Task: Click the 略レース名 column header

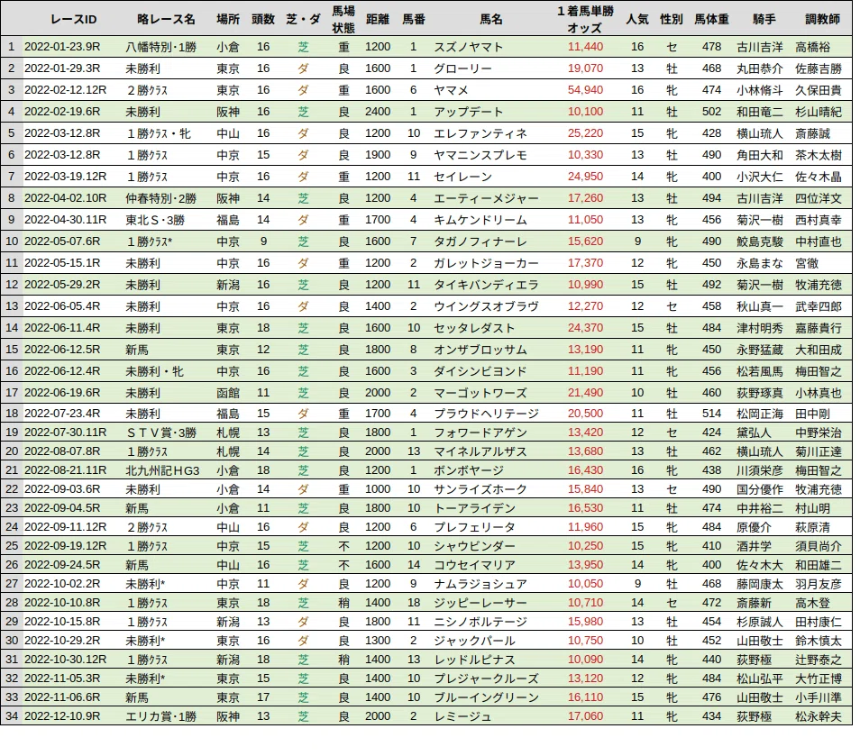Action: click(x=166, y=19)
